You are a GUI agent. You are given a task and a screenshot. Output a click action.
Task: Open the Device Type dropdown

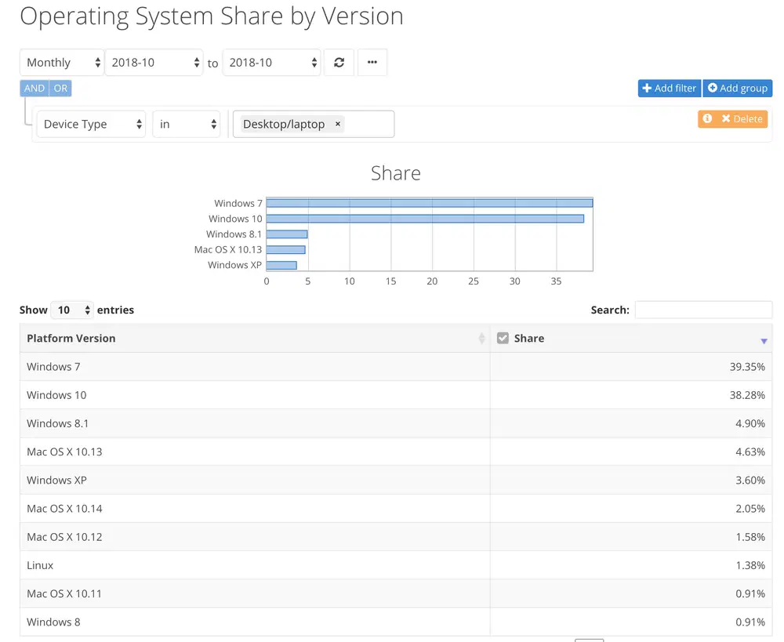point(90,124)
